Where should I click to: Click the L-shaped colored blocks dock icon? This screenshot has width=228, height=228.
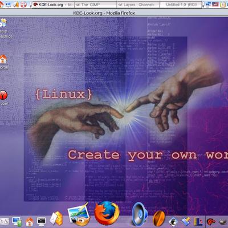tap(198, 222)
